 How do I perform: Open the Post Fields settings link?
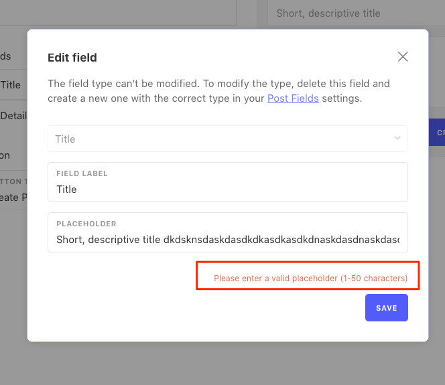(x=293, y=98)
